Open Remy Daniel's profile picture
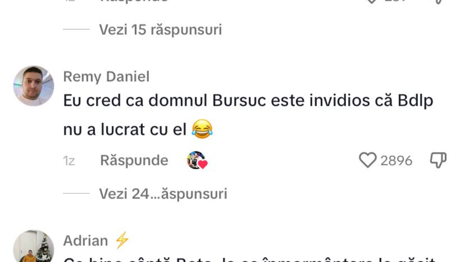The height and width of the screenshot is (262, 465). click(x=34, y=86)
